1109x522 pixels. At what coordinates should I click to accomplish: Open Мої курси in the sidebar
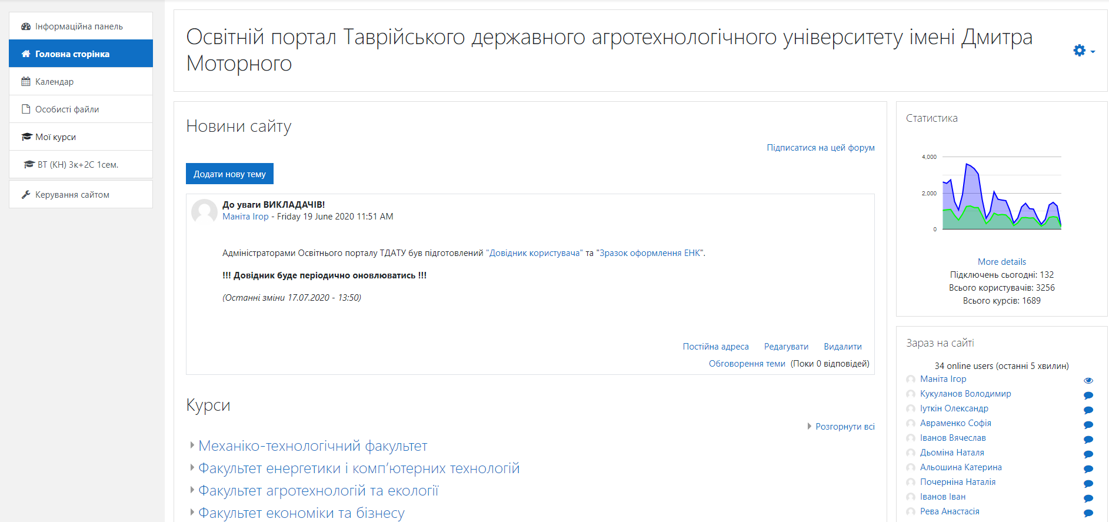(81, 137)
